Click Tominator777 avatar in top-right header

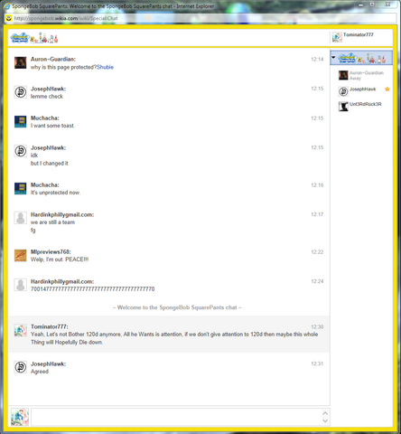337,37
